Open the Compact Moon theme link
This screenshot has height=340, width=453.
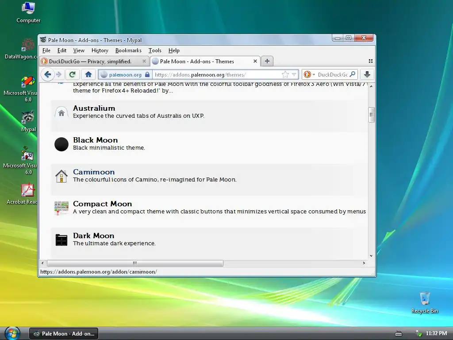[x=102, y=204]
